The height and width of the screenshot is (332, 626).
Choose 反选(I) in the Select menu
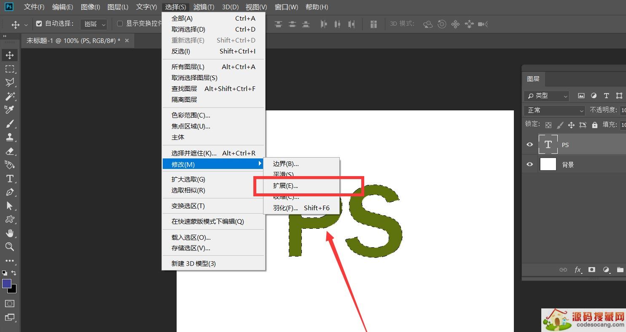pos(213,51)
